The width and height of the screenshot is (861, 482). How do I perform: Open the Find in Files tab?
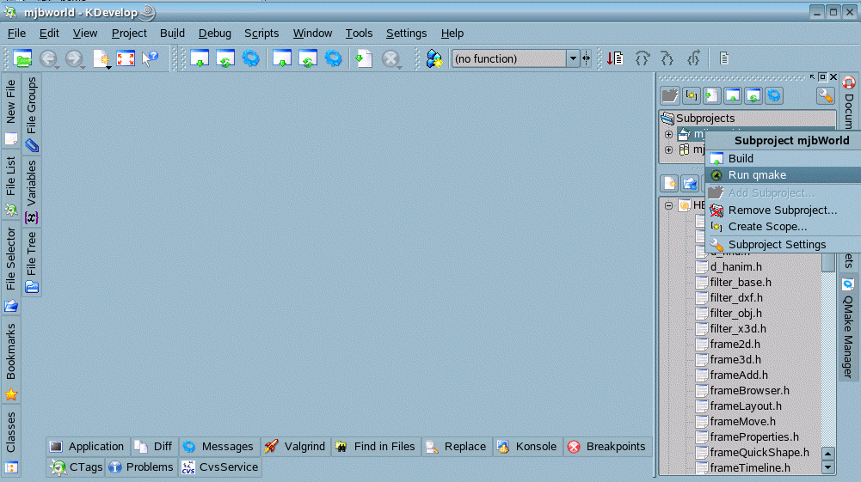click(x=375, y=447)
